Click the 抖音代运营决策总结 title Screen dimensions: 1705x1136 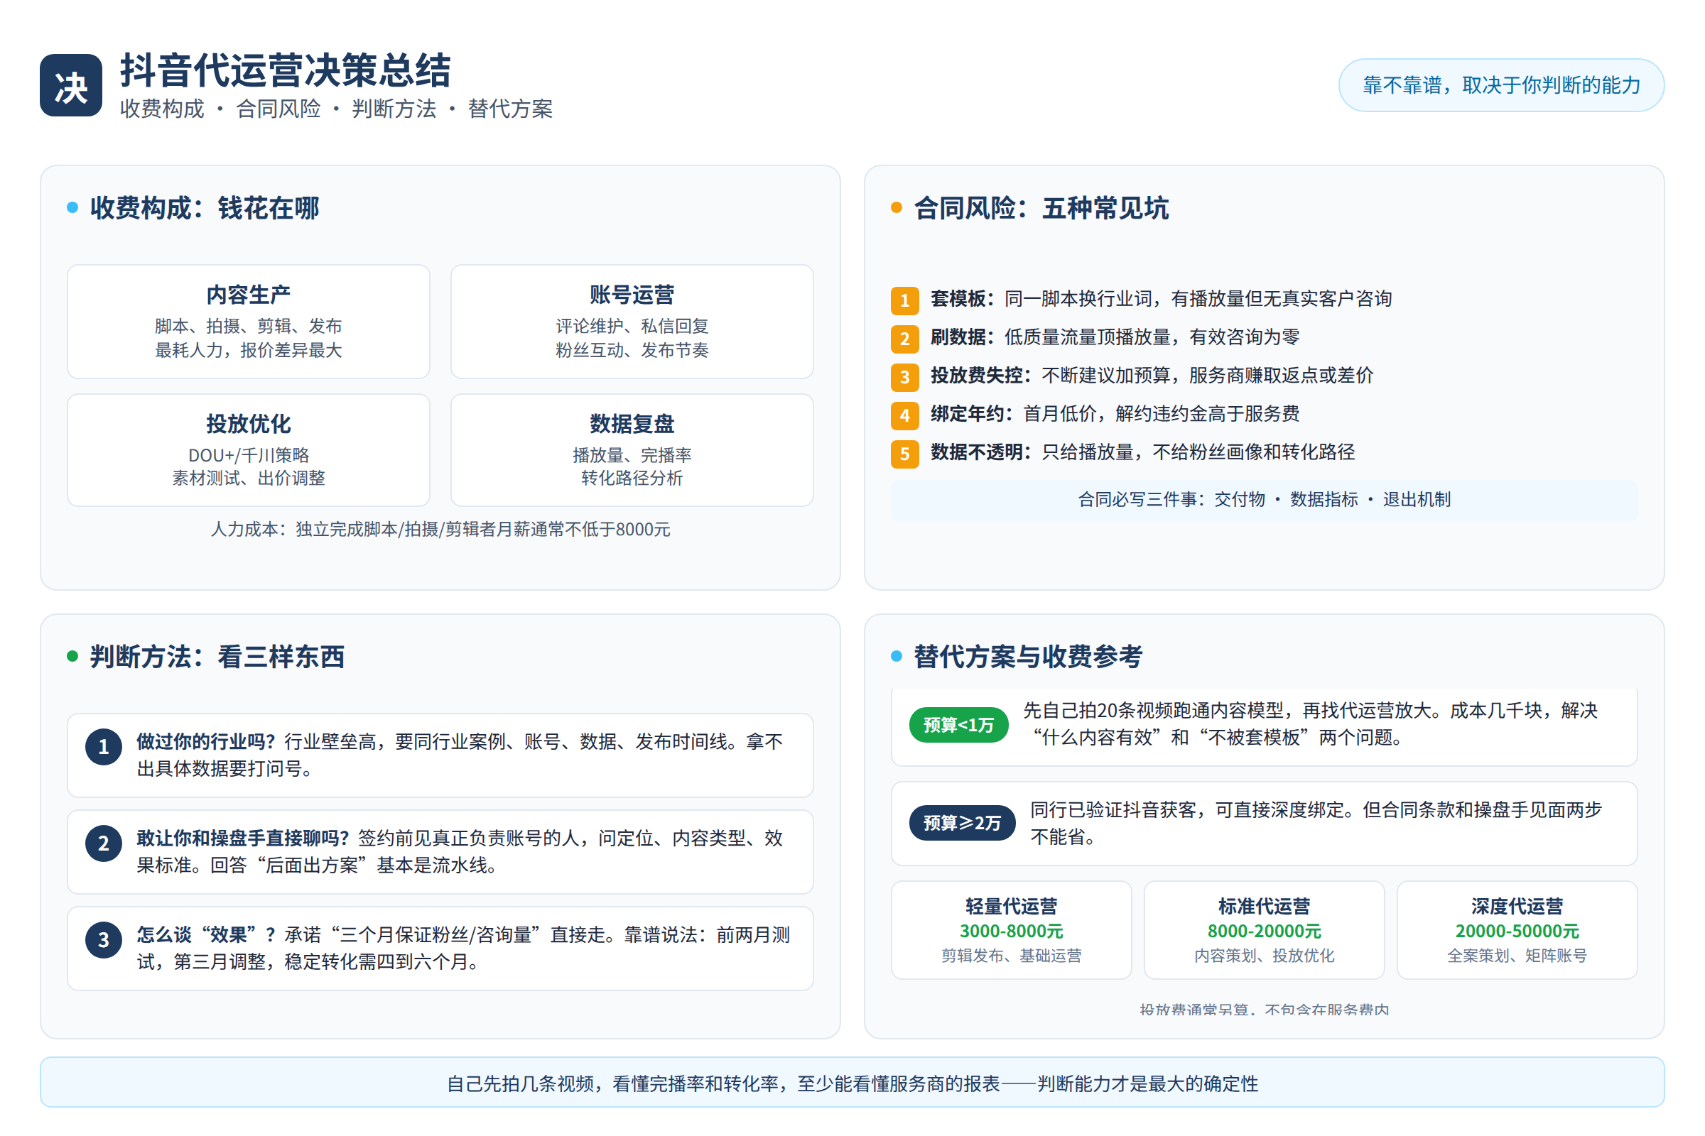[x=285, y=70]
